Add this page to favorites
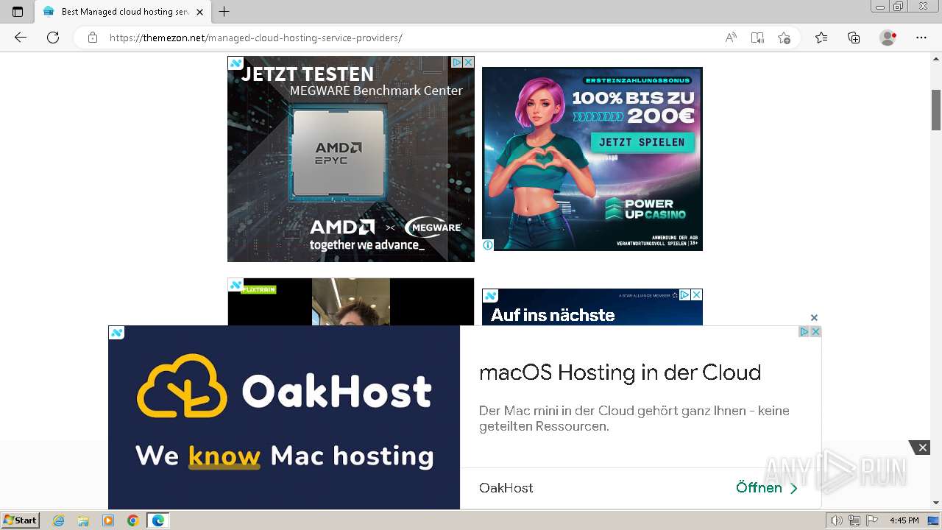 tap(784, 38)
